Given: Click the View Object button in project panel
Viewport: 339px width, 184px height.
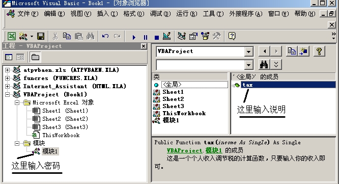Looking at the screenshot, I should point(20,57).
